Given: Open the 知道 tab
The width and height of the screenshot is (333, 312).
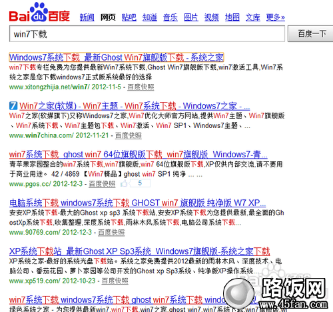Looking at the screenshot, I should (x=150, y=17).
